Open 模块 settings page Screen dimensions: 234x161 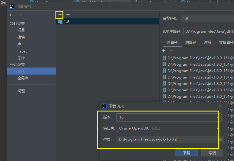coord(21,37)
